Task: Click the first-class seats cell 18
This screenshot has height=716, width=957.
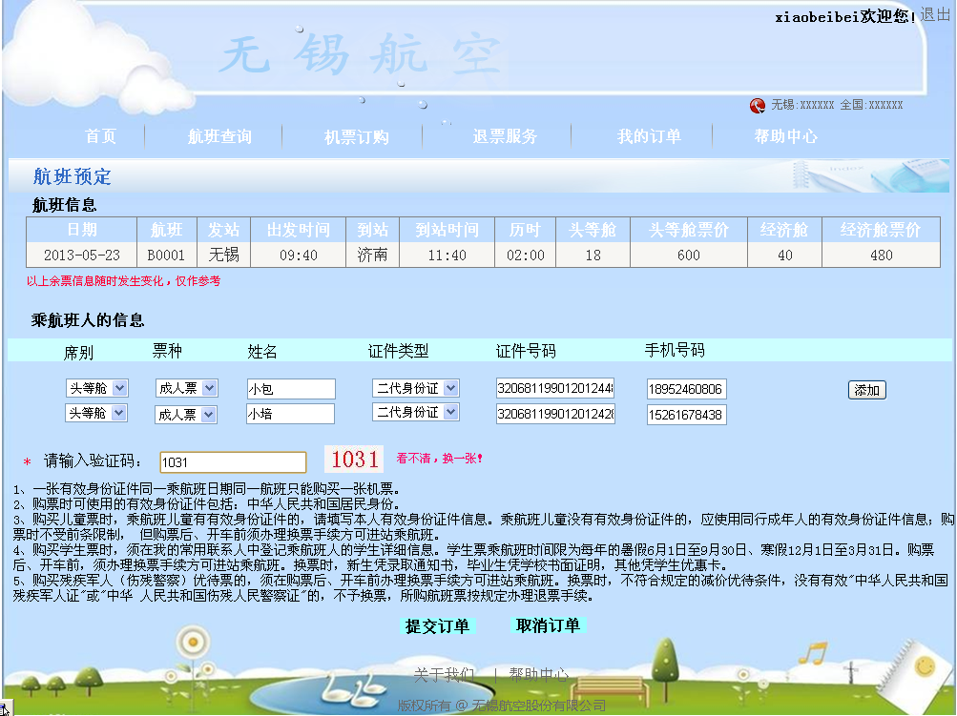Action: coord(593,255)
